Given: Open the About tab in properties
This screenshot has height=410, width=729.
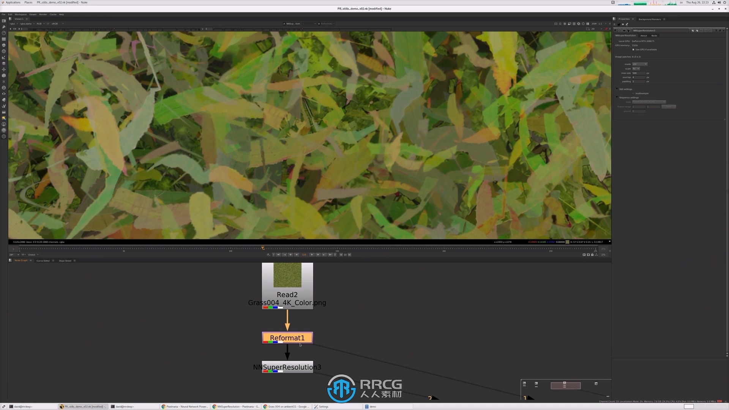Looking at the screenshot, I should coord(644,36).
